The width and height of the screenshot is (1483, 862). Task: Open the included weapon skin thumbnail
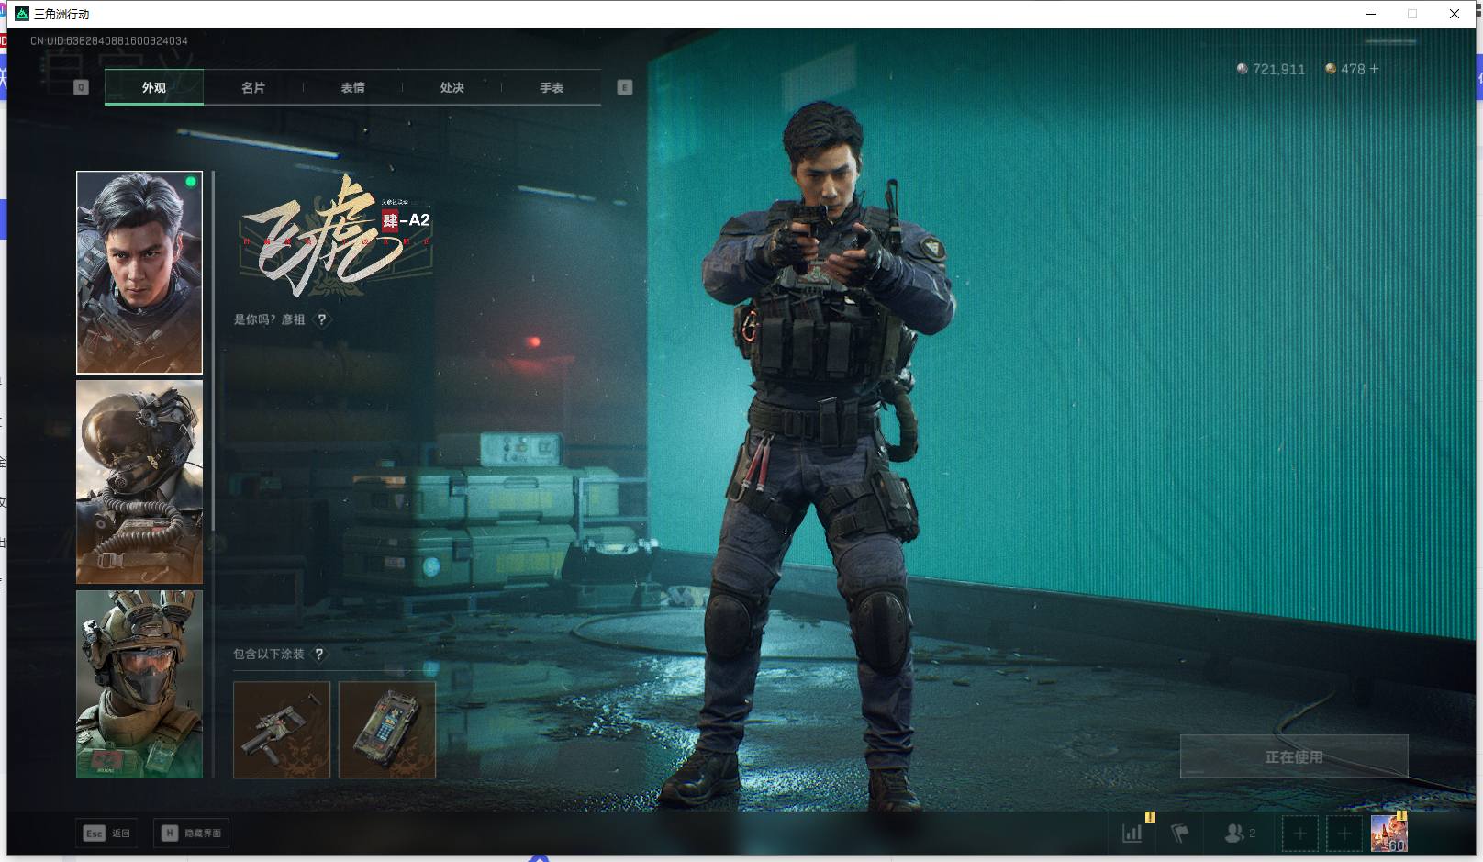[282, 730]
